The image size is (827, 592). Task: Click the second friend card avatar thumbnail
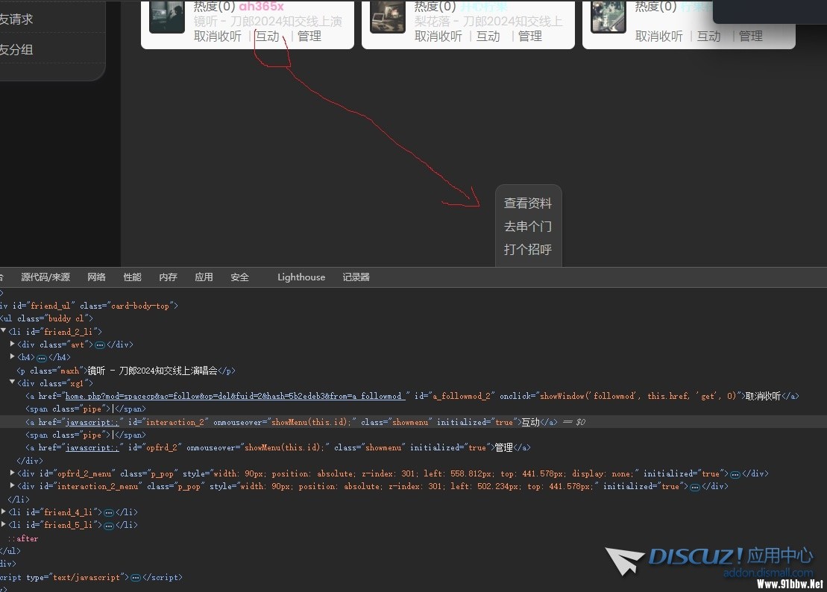click(x=387, y=16)
